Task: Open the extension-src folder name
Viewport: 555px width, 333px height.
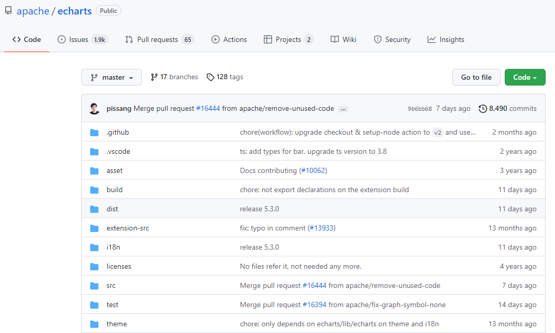Action: coord(128,228)
